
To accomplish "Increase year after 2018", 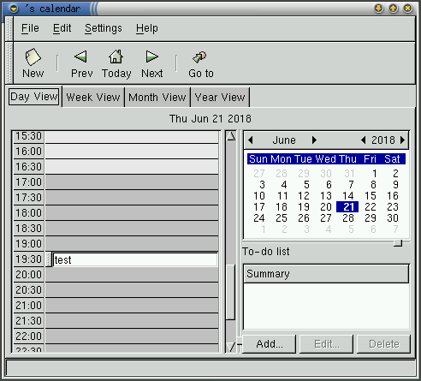I will [402, 140].
